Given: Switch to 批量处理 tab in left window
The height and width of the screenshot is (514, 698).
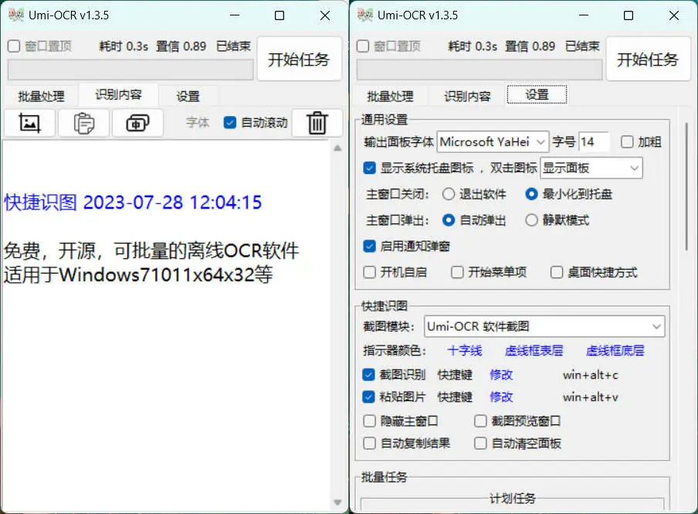Looking at the screenshot, I should click(x=41, y=96).
